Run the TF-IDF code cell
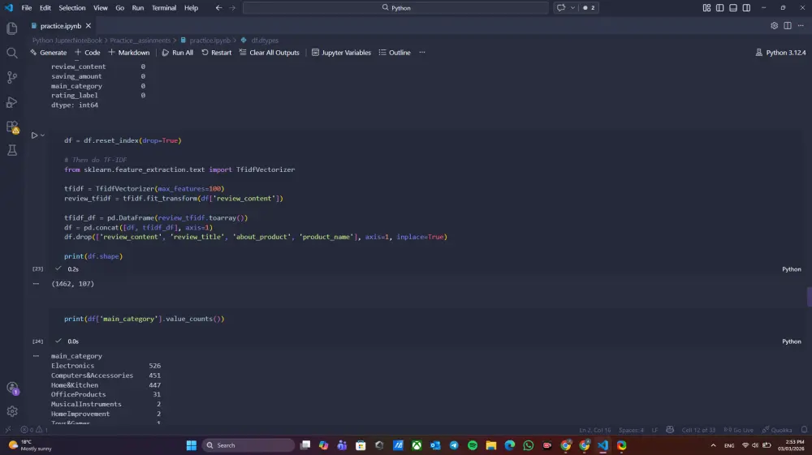812x455 pixels. pos(34,135)
